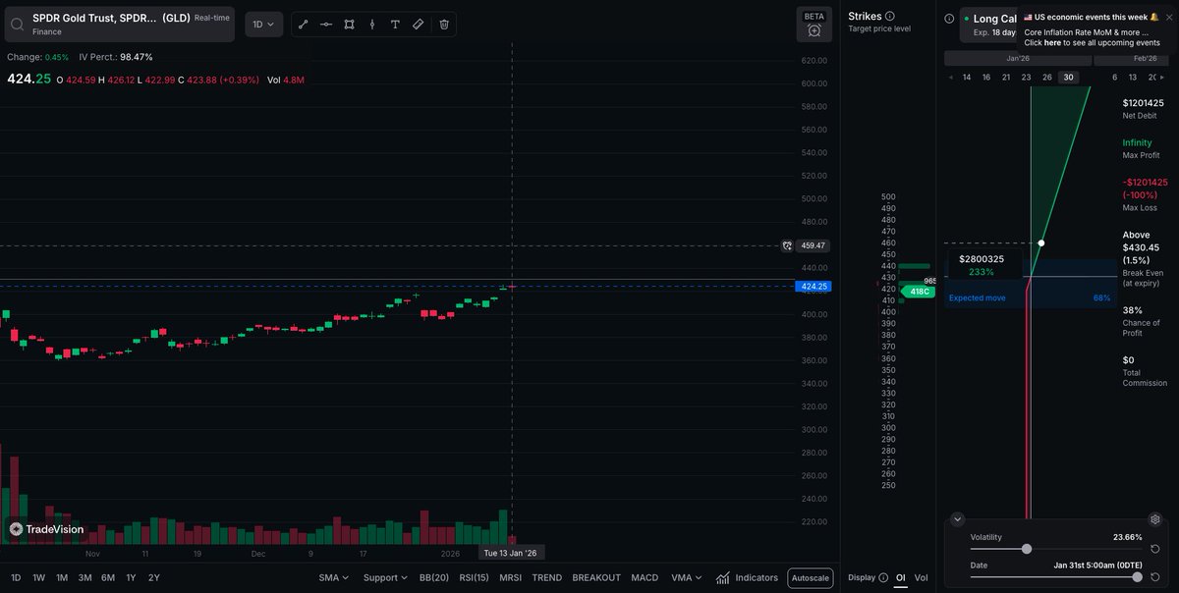Click the info icon beside Long Call
Screen dimensions: 1179x593
pyautogui.click(x=949, y=19)
